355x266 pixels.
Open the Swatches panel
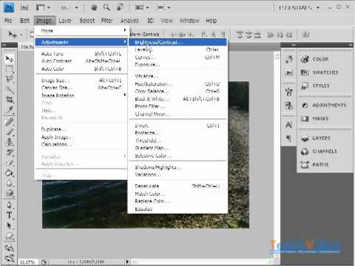325,72
